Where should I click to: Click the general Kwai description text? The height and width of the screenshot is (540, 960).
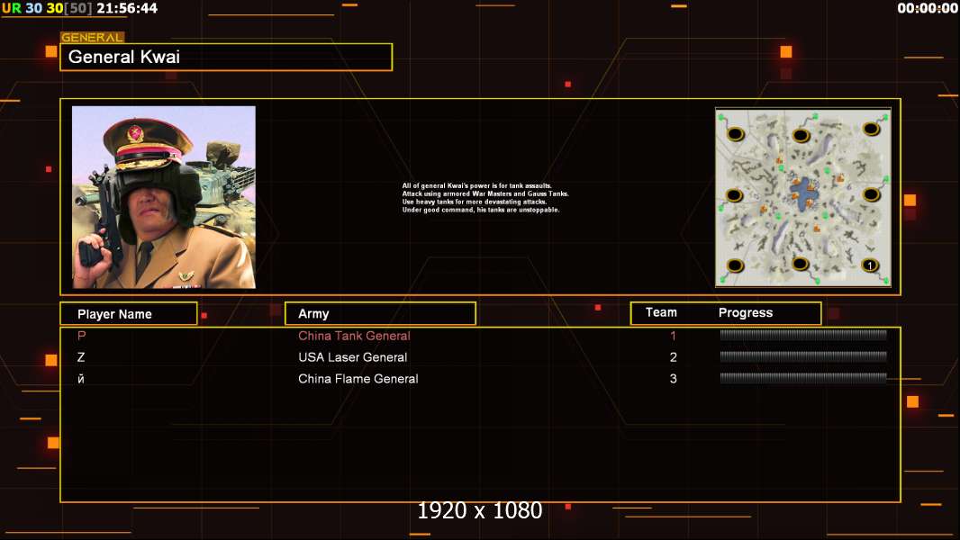485,197
